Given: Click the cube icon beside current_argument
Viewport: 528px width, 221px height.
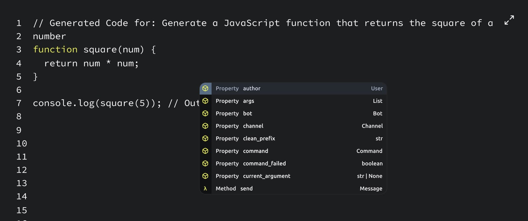Looking at the screenshot, I should click(x=205, y=176).
